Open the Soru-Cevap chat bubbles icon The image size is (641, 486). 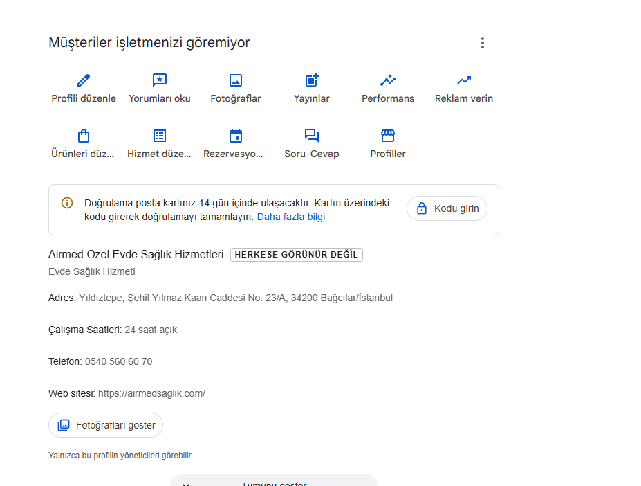click(x=312, y=135)
